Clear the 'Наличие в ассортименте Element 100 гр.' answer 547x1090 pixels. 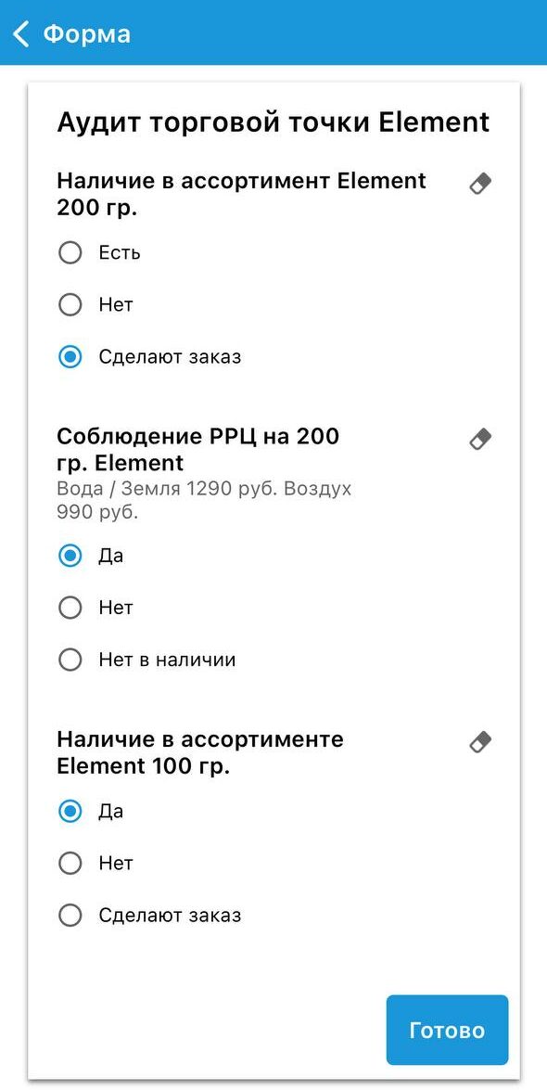click(x=478, y=741)
